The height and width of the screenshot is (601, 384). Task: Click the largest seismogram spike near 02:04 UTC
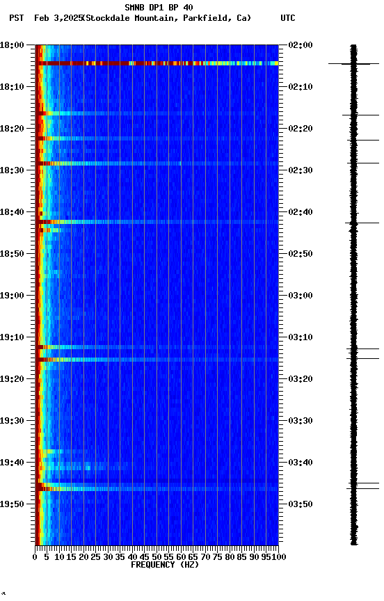[353, 63]
